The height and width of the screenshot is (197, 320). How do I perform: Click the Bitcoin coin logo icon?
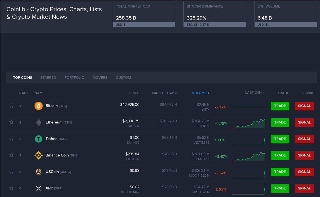pos(39,106)
